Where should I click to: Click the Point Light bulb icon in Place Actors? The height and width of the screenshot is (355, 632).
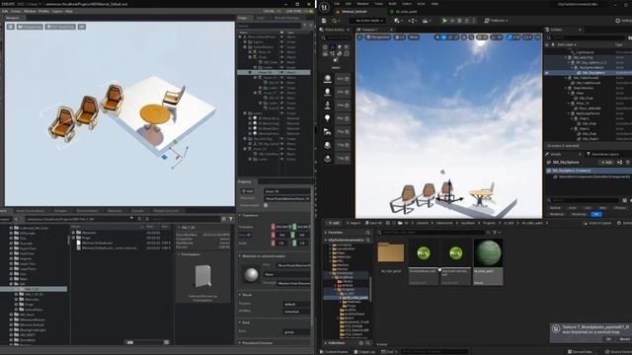click(x=328, y=118)
